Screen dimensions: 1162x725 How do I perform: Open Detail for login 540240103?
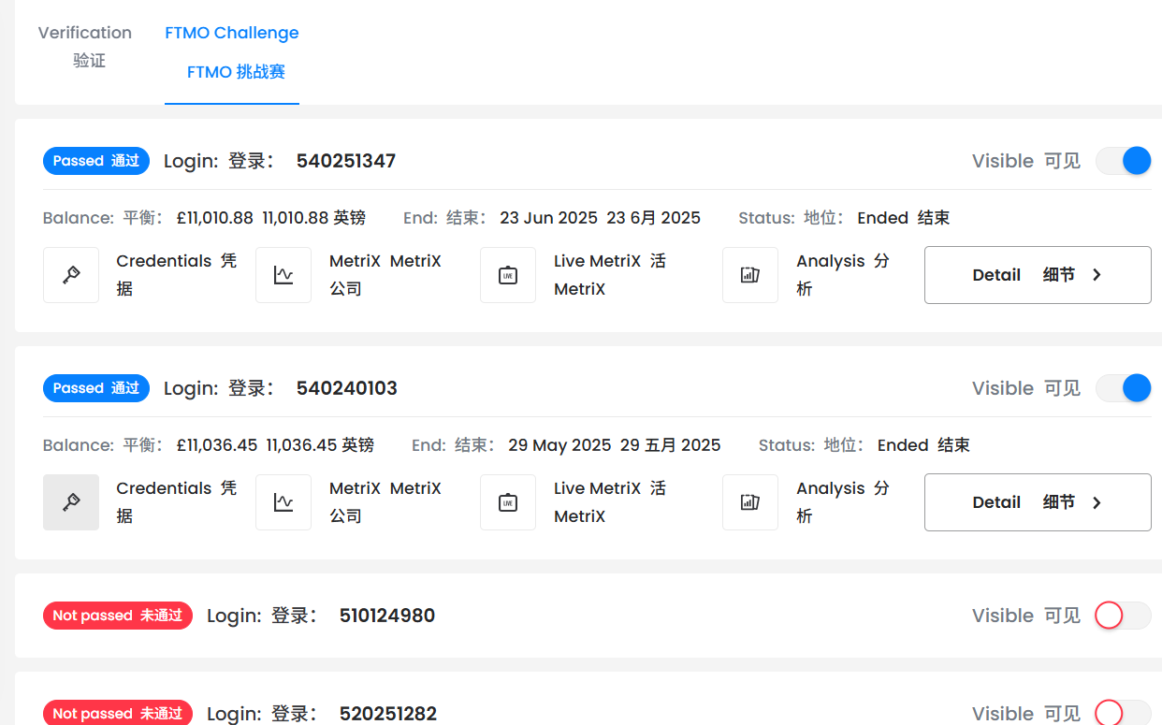pyautogui.click(x=1038, y=502)
